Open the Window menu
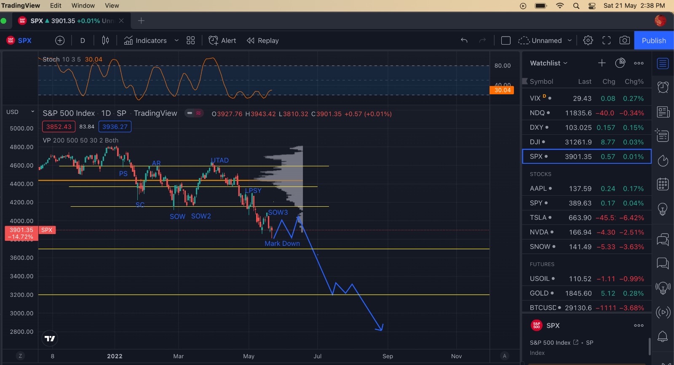This screenshot has width=674, height=365. tap(83, 5)
